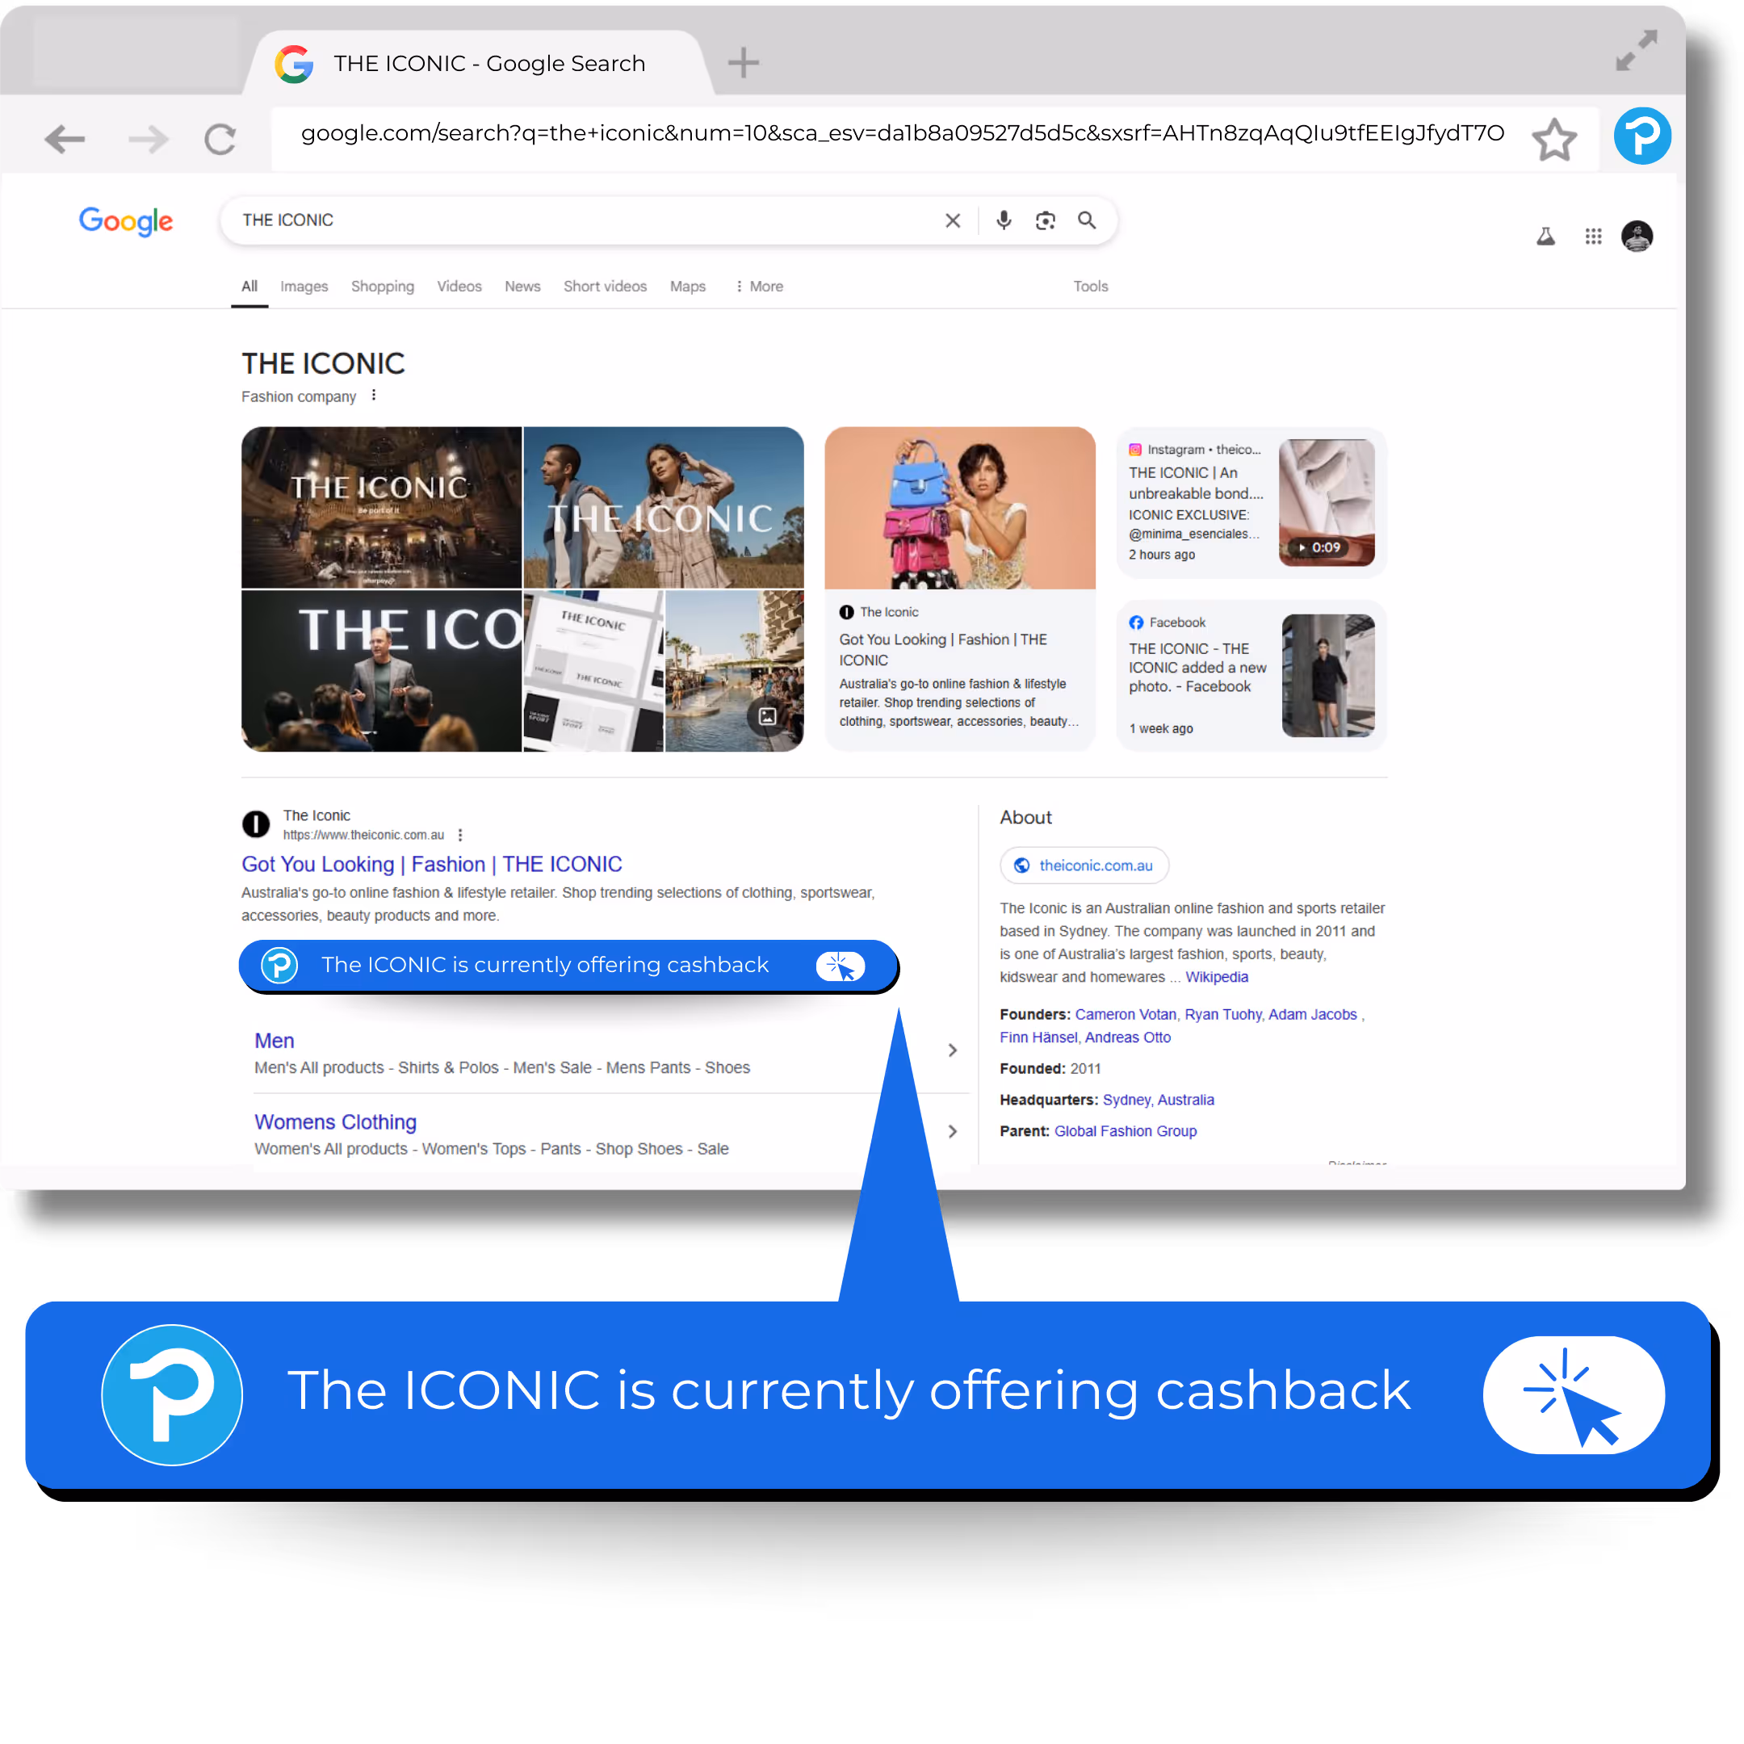Click the P logo on small cashback banner
Screen dimensions: 1744x1744
(279, 965)
